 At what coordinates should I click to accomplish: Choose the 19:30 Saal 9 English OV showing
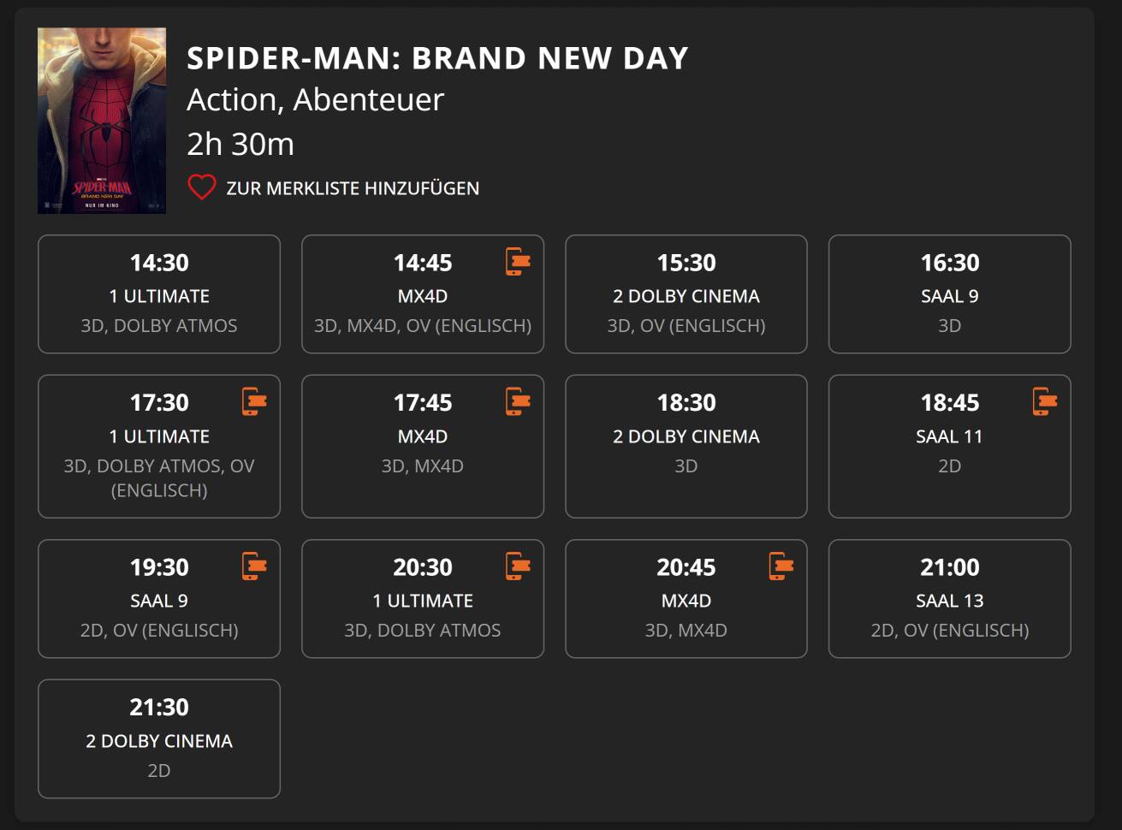pyautogui.click(x=159, y=598)
